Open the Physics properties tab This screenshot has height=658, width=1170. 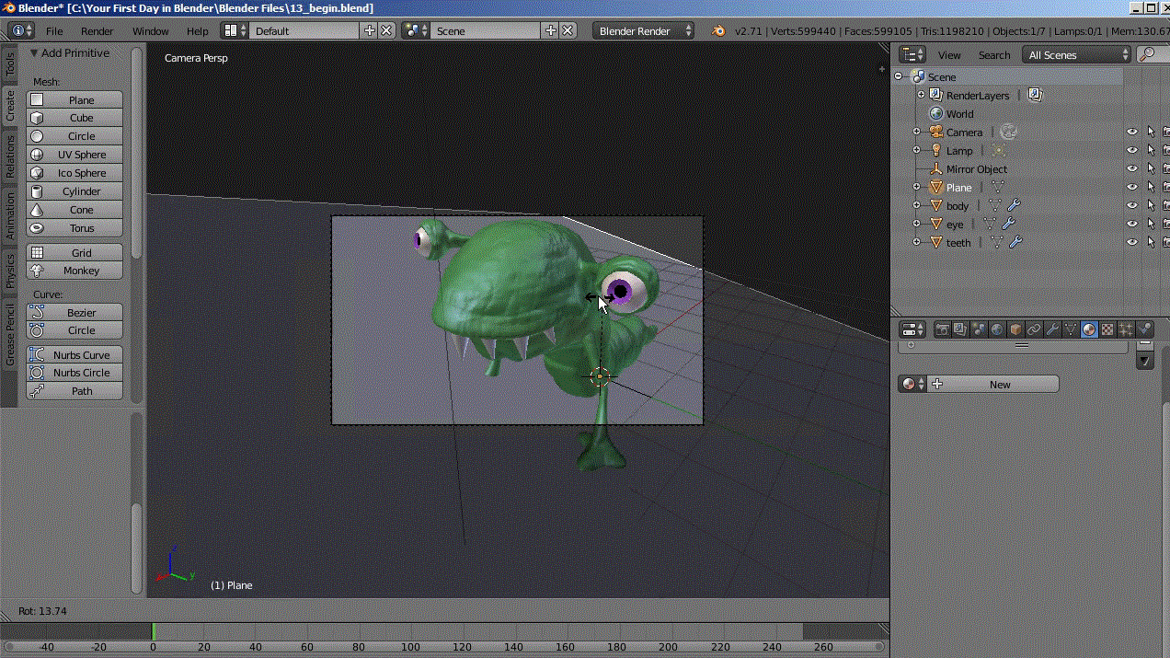(x=1144, y=329)
